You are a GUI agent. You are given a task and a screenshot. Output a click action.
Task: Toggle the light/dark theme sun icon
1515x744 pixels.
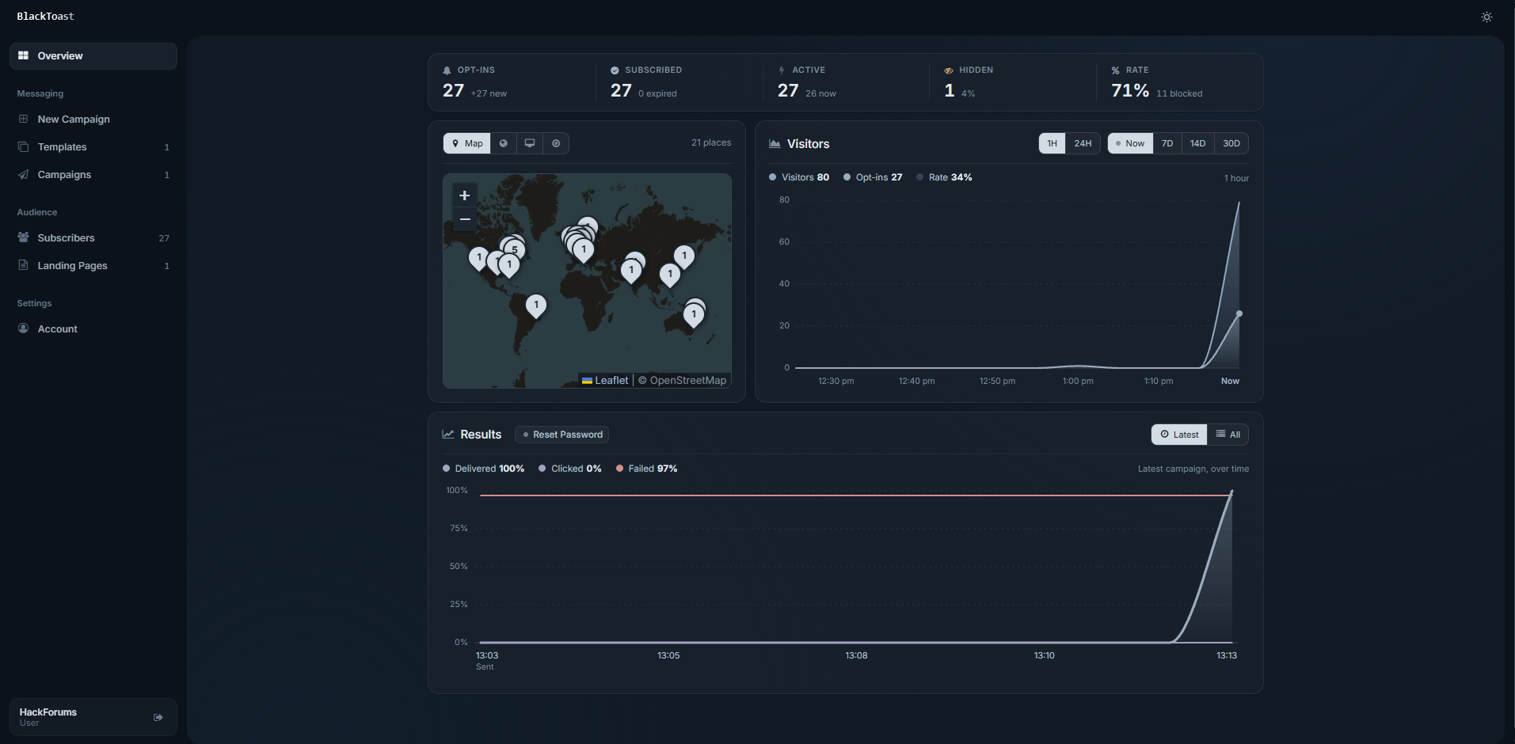click(1486, 17)
